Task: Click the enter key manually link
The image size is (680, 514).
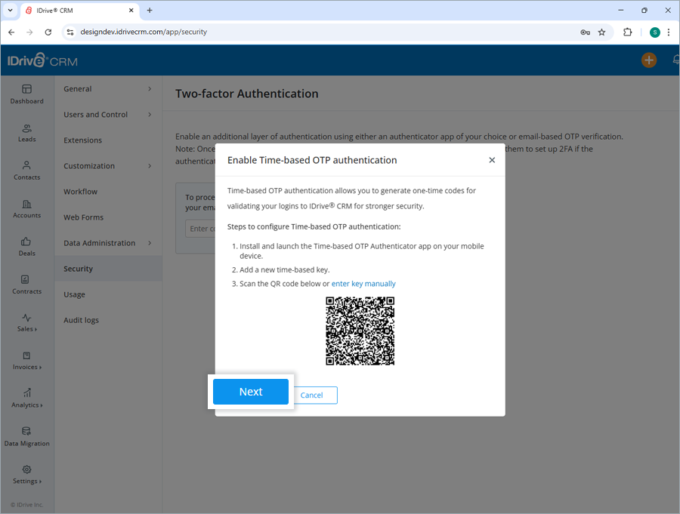Action: click(363, 283)
